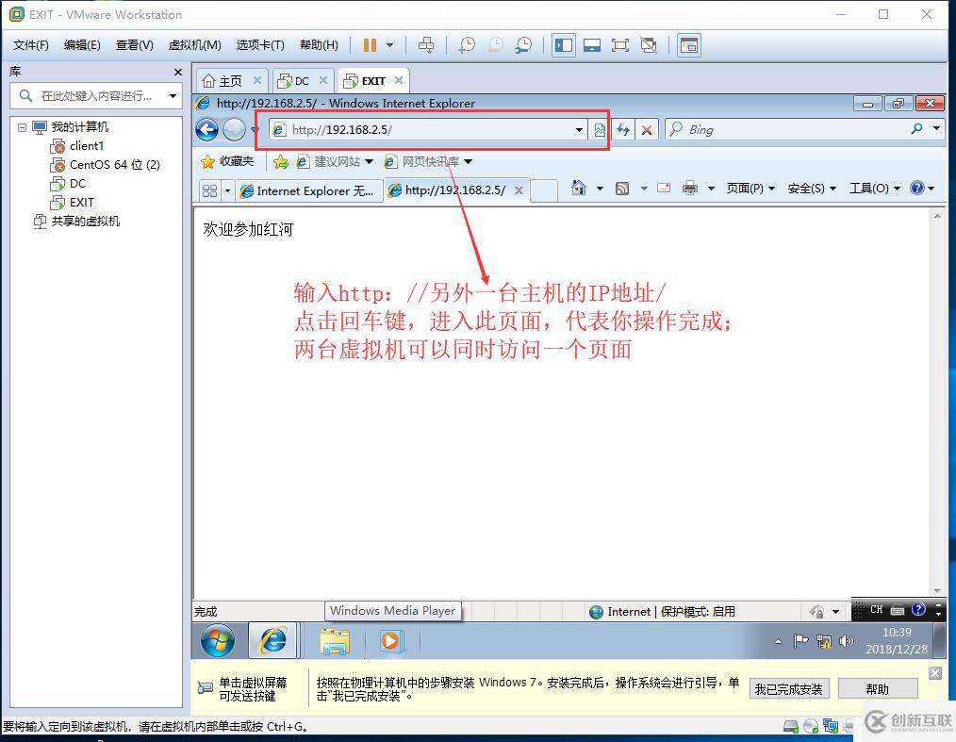This screenshot has height=742, width=956.
Task: Close the library sidebar panel
Action: tap(178, 72)
